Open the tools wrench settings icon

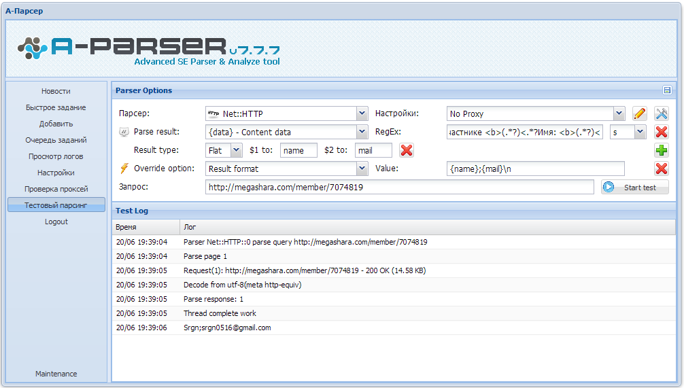pyautogui.click(x=662, y=113)
